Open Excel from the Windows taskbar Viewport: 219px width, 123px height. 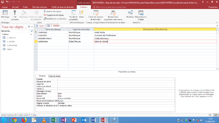click(x=54, y=120)
